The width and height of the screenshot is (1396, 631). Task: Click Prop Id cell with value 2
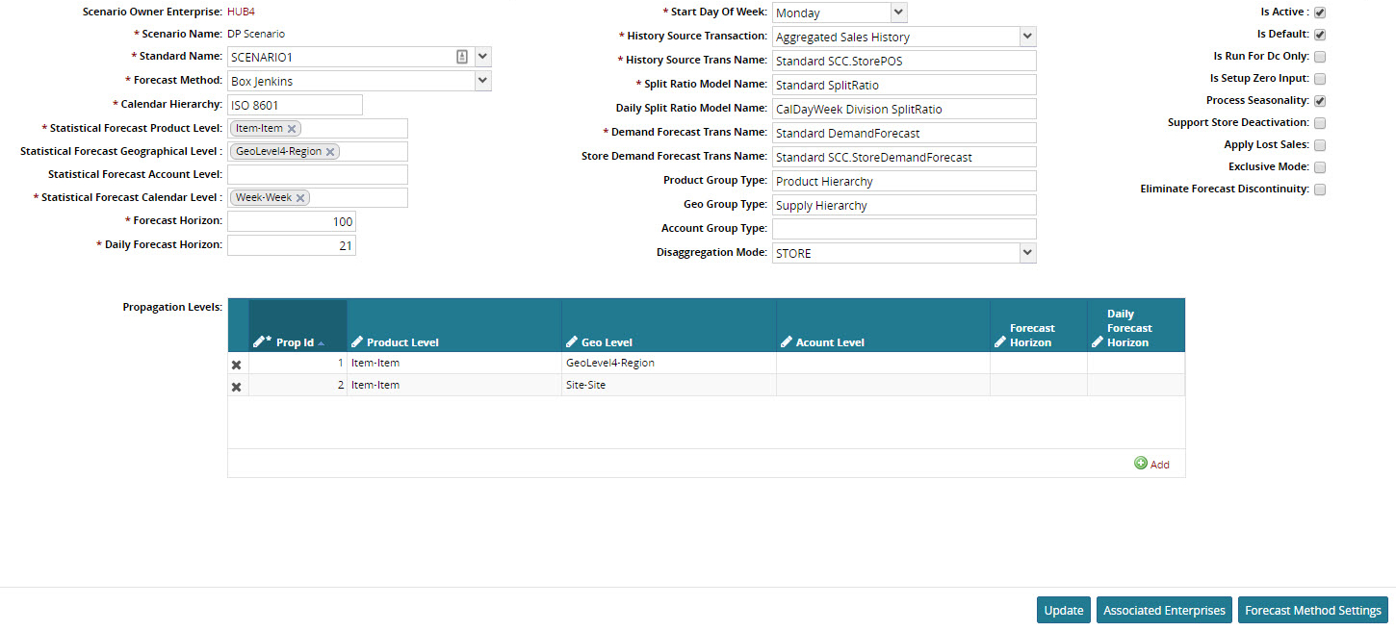click(x=297, y=385)
